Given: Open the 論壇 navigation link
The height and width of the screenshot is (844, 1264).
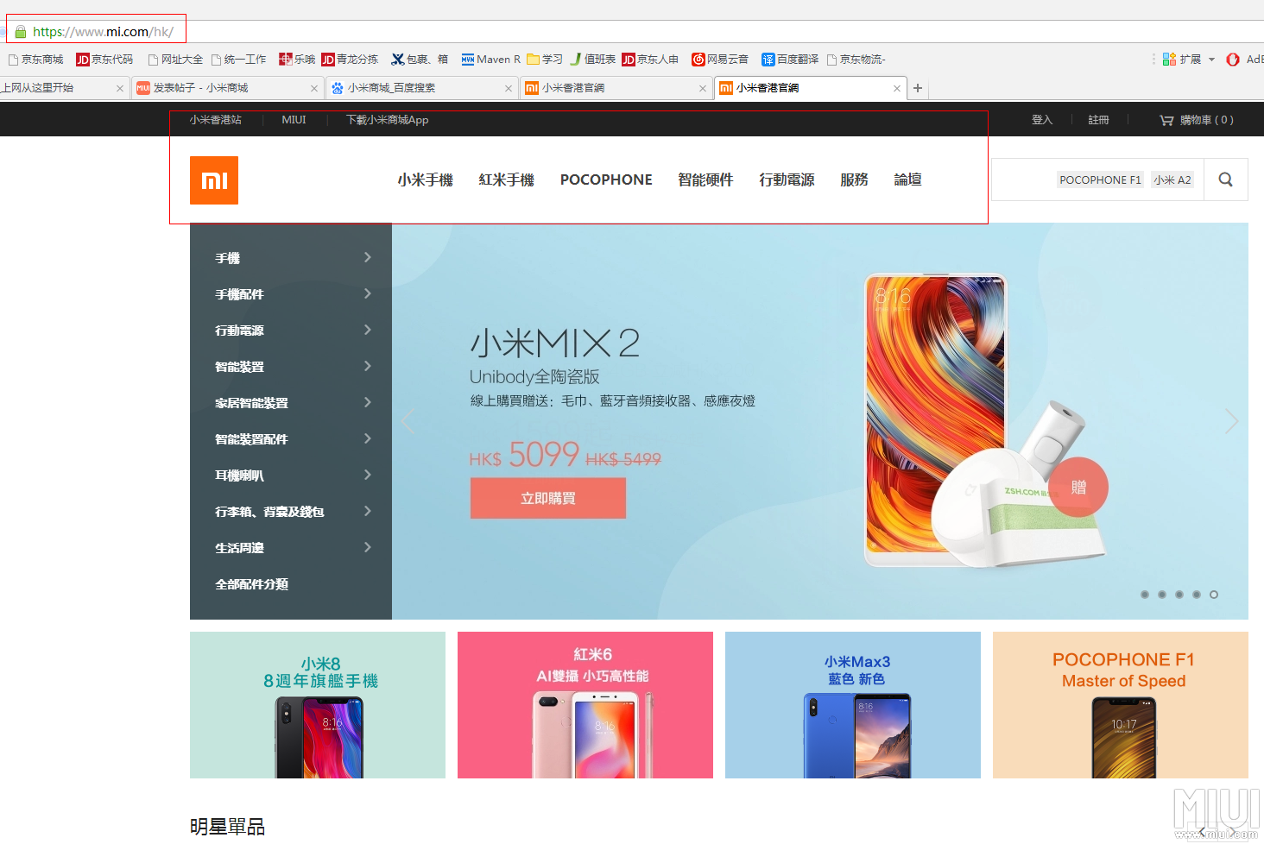Looking at the screenshot, I should coord(907,180).
